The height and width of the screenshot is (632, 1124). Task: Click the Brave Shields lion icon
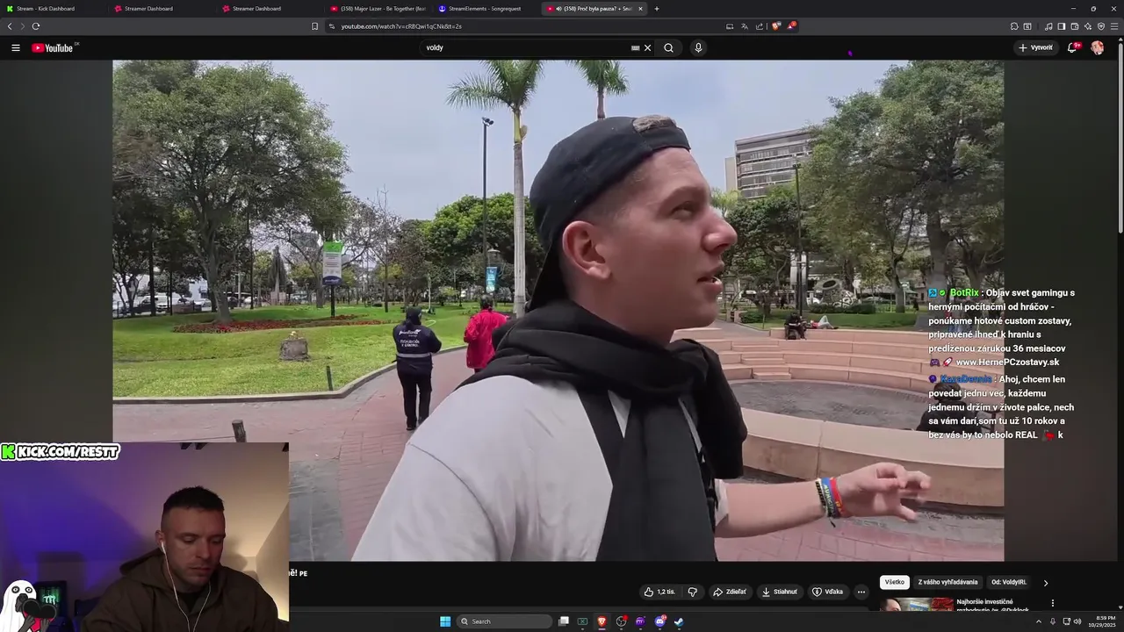[x=775, y=26]
